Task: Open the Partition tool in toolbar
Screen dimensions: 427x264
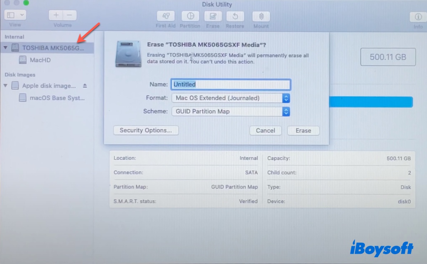Action: click(190, 16)
